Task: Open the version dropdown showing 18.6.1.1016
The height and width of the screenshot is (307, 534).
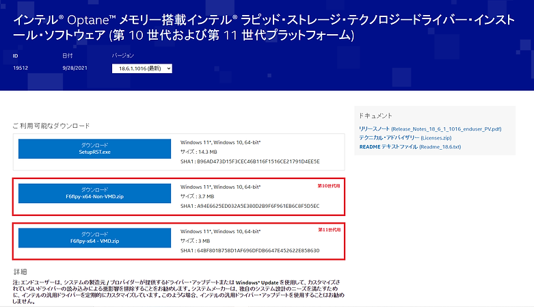Action: [x=142, y=68]
